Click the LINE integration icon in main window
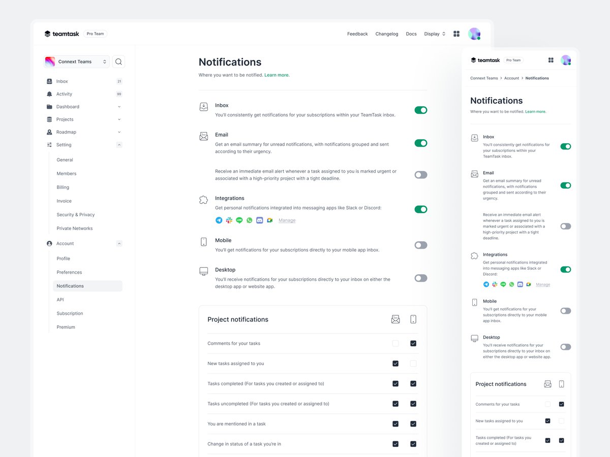Screen dimensions: 610x457 click(x=239, y=220)
